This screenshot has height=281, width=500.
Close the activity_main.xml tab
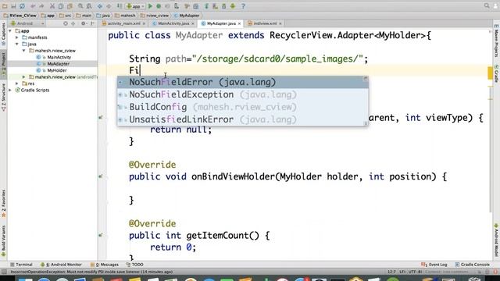[144, 23]
